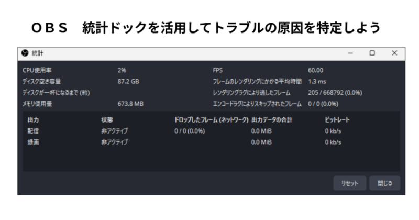Click the リセット button

349,183
